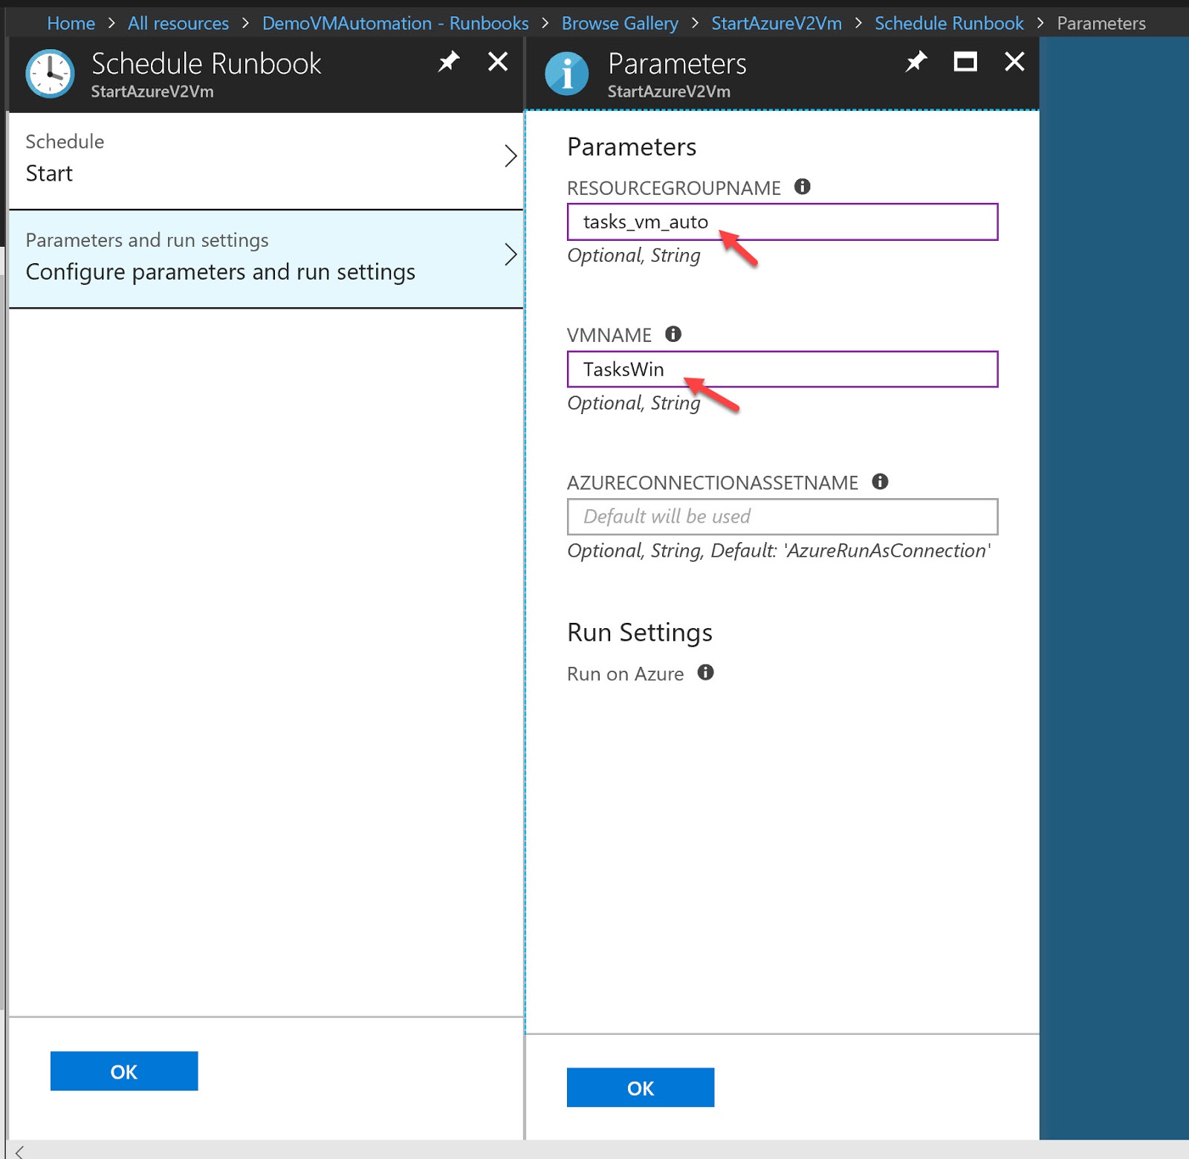Open DemoVMAutomation - Runbooks from breadcrumb
The width and height of the screenshot is (1189, 1159).
pos(395,23)
